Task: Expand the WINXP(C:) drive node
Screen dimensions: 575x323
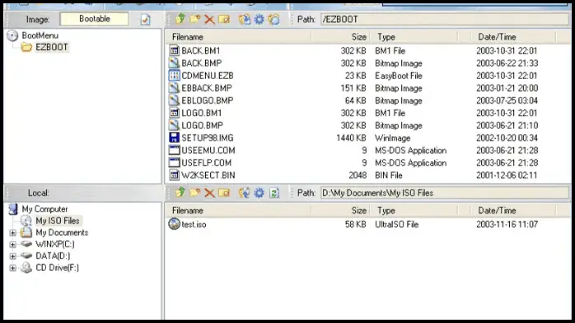Action: click(13, 245)
